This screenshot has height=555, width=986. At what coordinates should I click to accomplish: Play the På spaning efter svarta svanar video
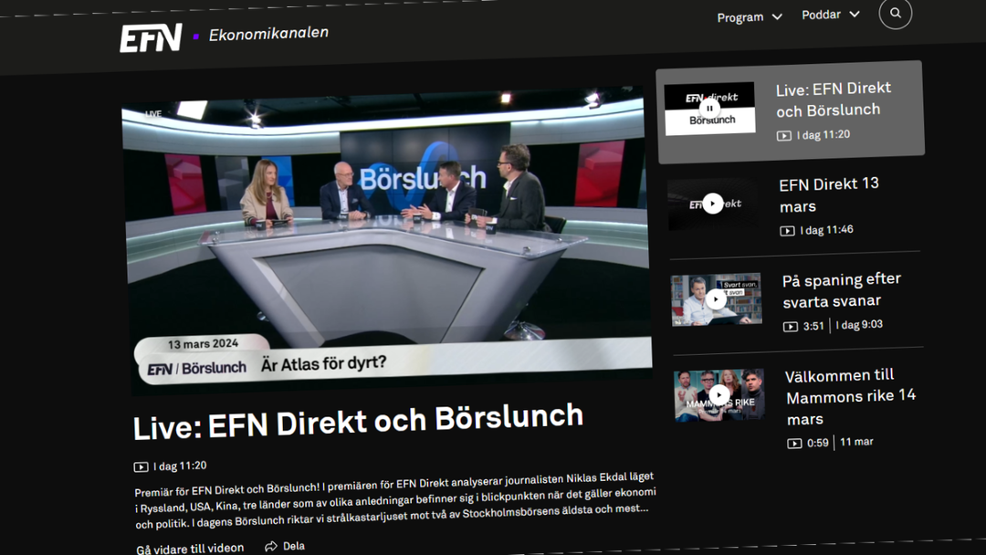point(716,299)
